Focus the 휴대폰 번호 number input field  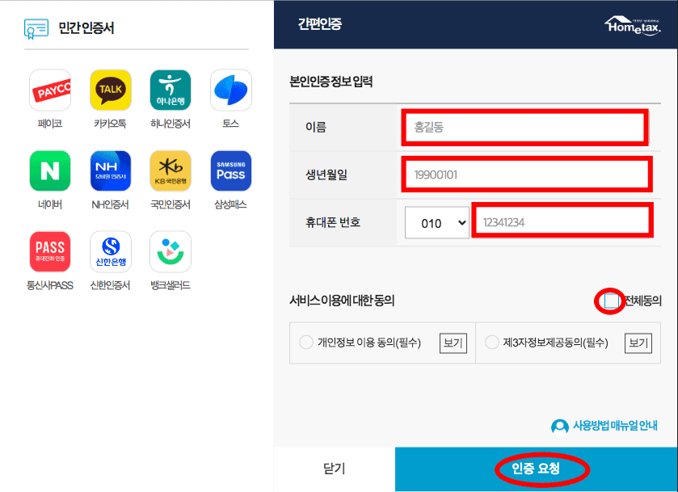(x=562, y=222)
